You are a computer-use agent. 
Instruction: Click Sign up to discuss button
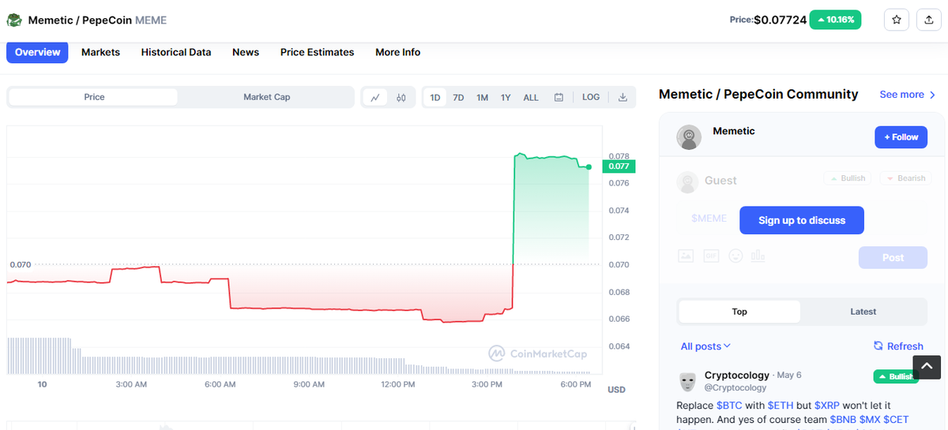[x=802, y=220]
